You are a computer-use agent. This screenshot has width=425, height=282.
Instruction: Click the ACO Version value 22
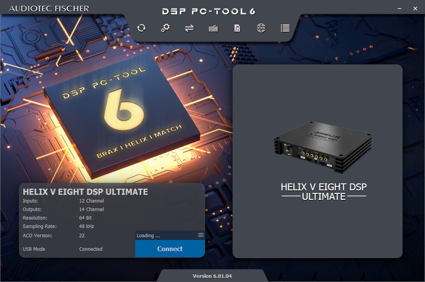[82, 235]
